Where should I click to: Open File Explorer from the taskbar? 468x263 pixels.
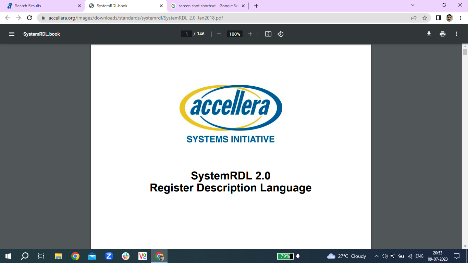(59, 256)
